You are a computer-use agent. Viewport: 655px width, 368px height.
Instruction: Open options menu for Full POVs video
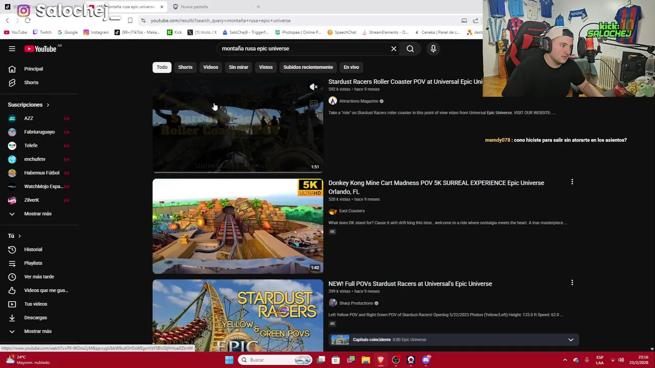click(x=572, y=283)
